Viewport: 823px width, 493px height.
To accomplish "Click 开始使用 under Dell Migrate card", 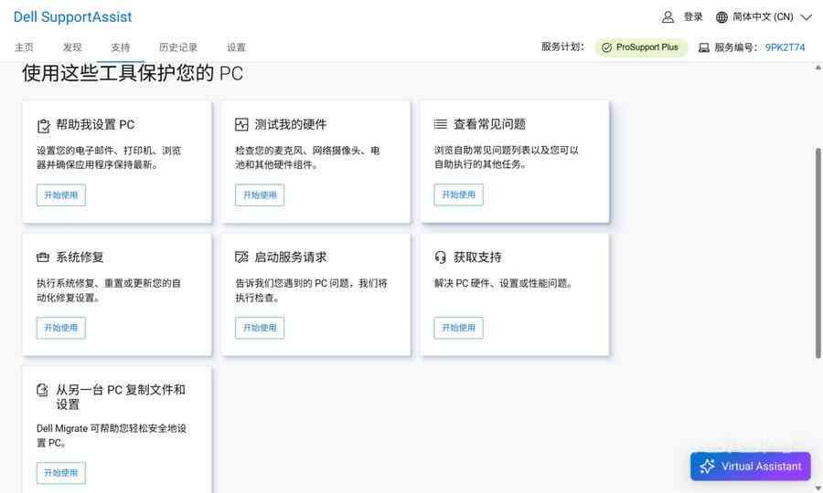I will click(x=61, y=473).
